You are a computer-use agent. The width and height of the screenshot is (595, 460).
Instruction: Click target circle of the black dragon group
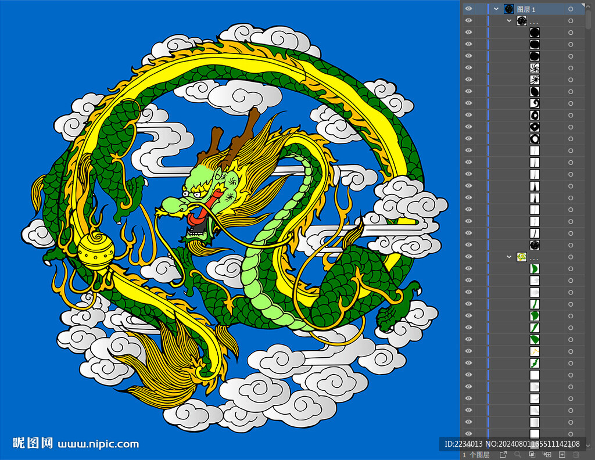[571, 21]
